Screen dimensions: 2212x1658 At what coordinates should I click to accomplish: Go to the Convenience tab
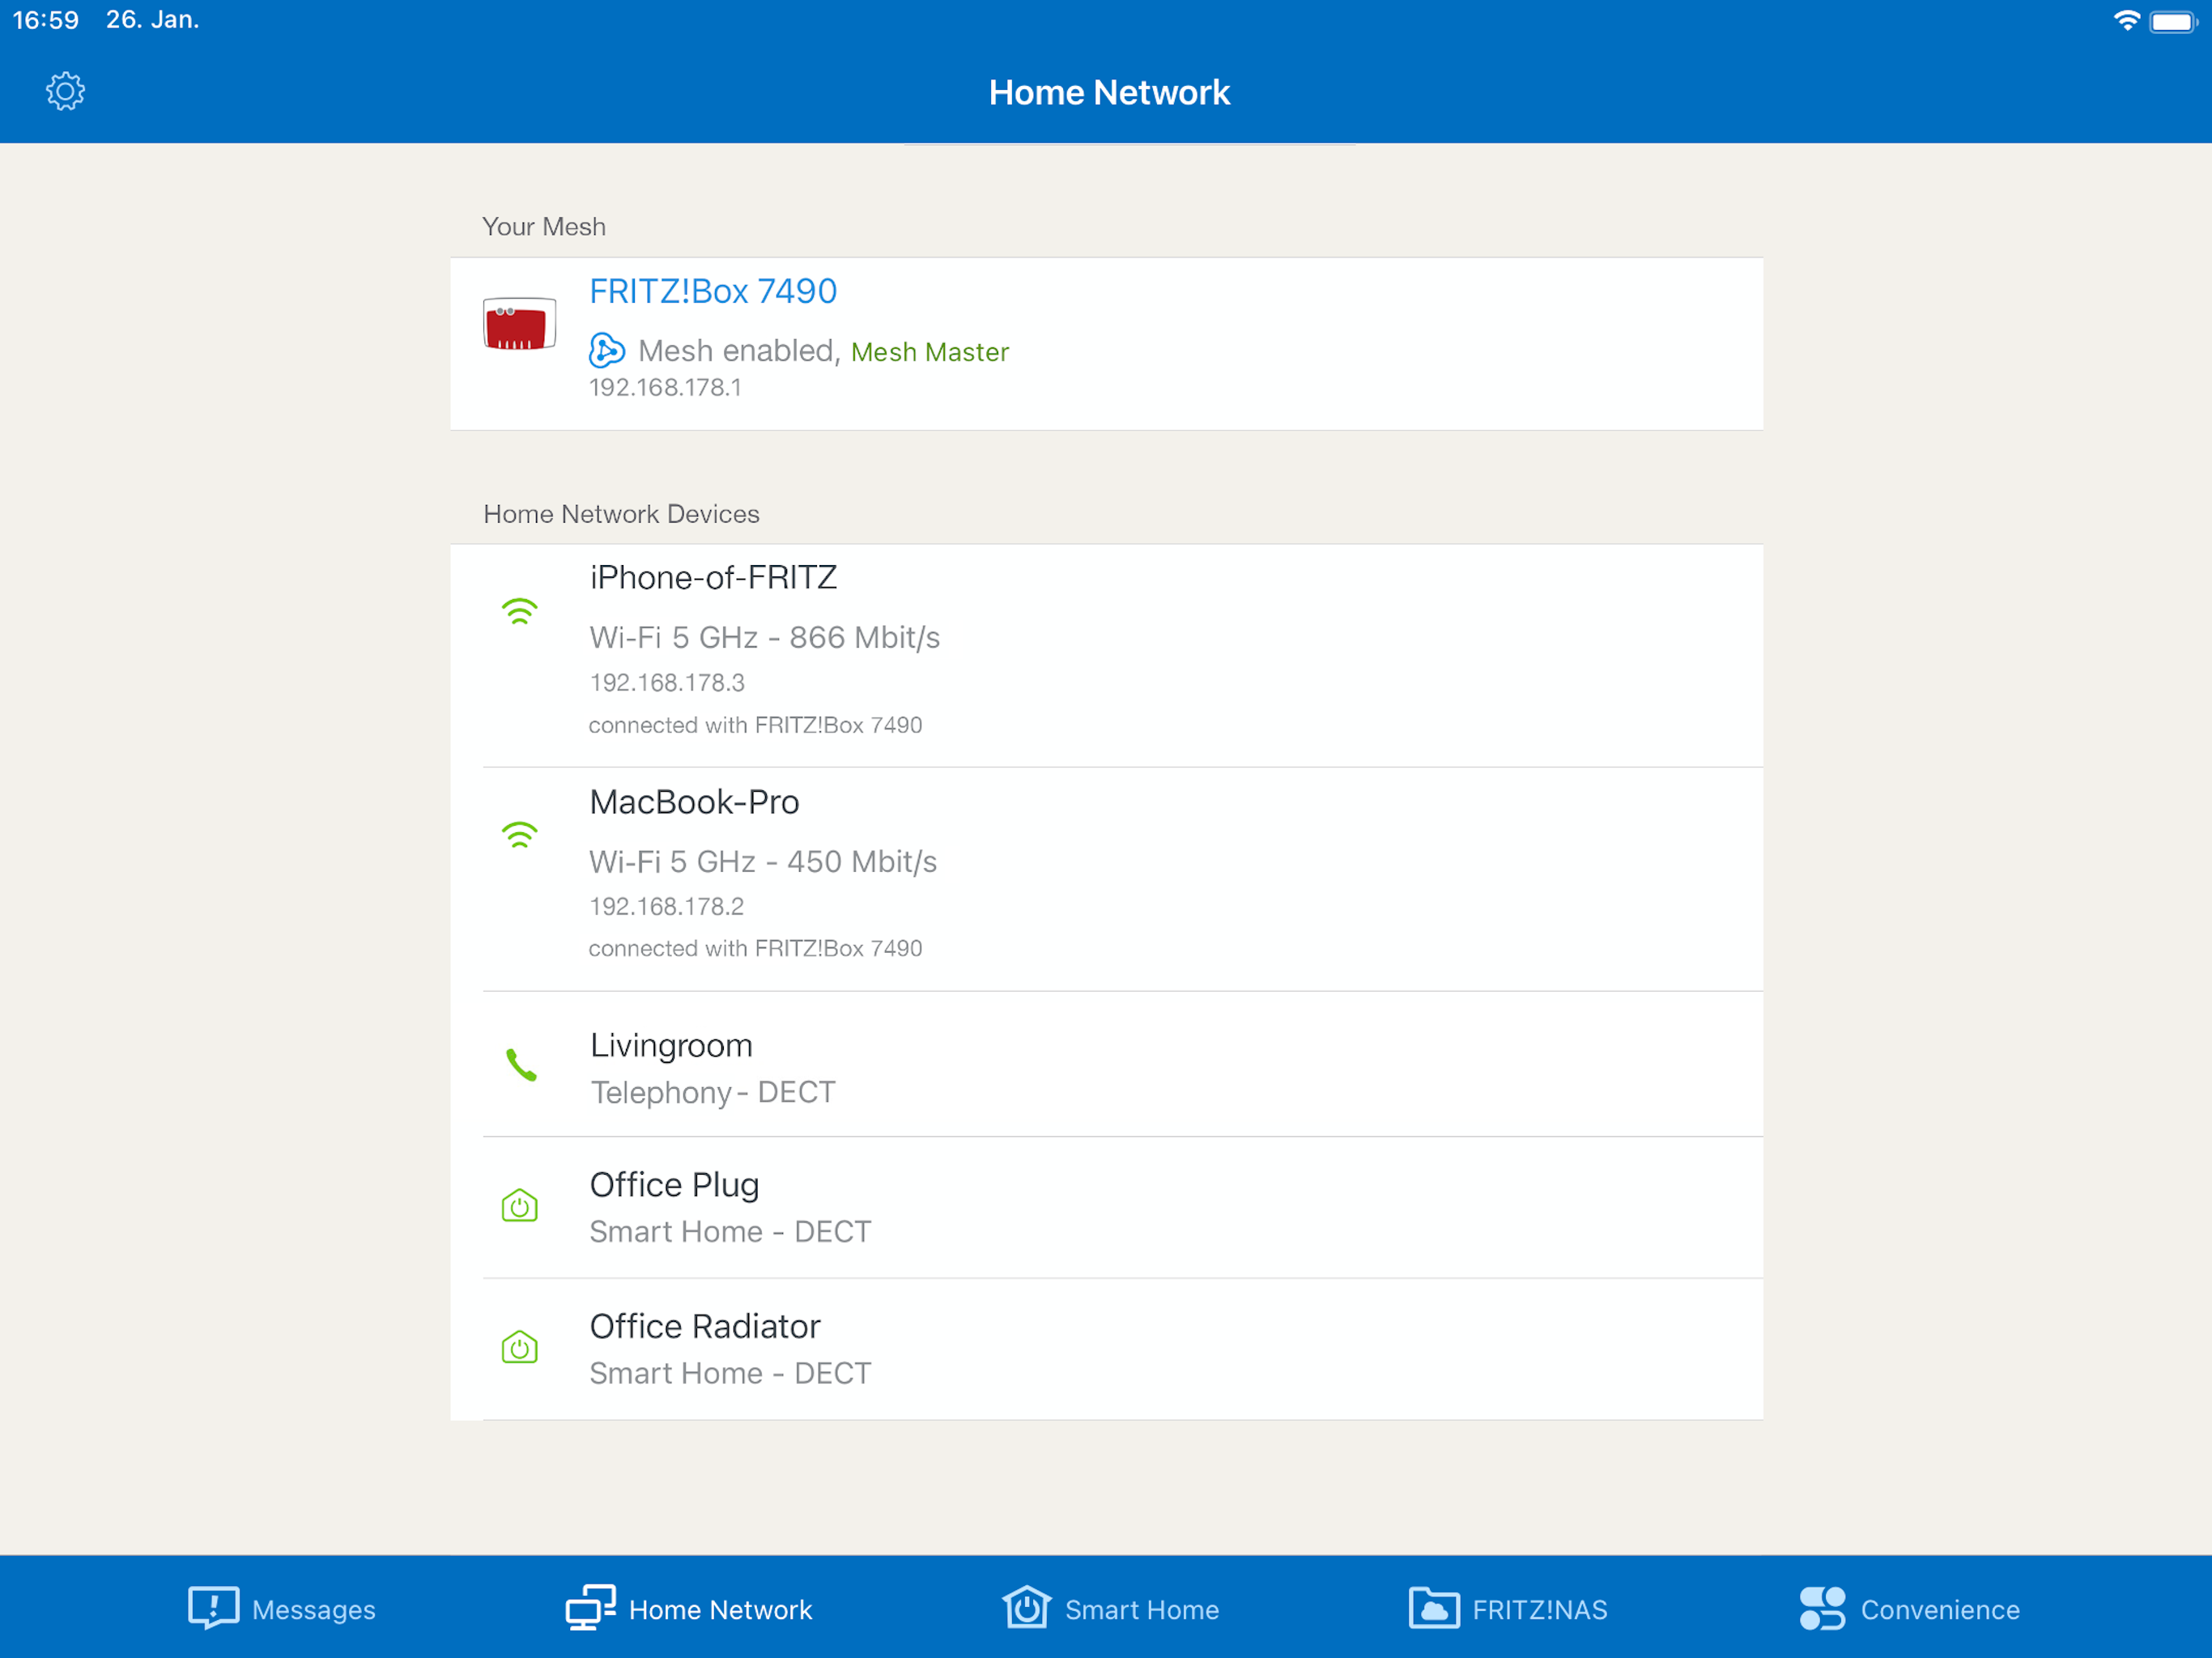1909,1608
